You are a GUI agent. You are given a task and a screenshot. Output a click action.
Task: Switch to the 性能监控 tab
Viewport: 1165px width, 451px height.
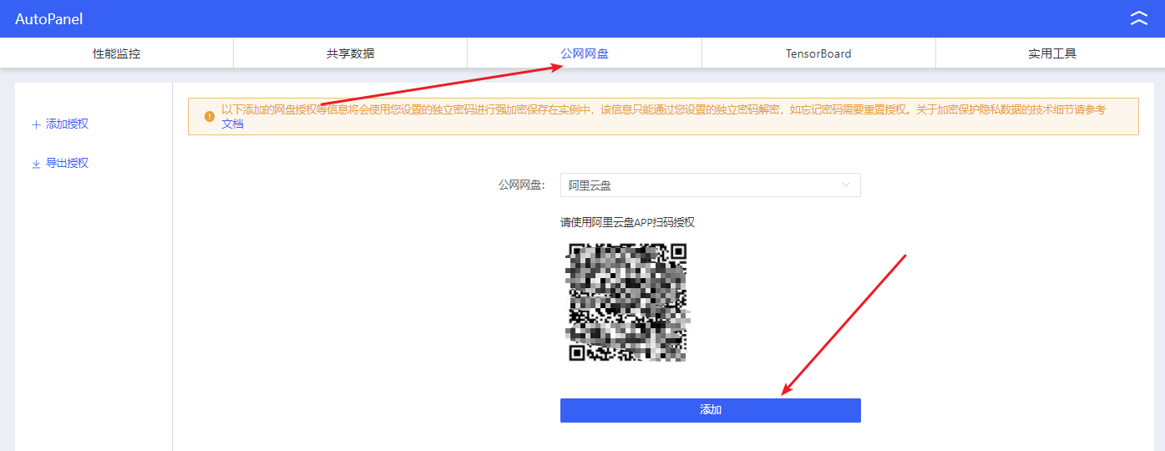[x=117, y=53]
